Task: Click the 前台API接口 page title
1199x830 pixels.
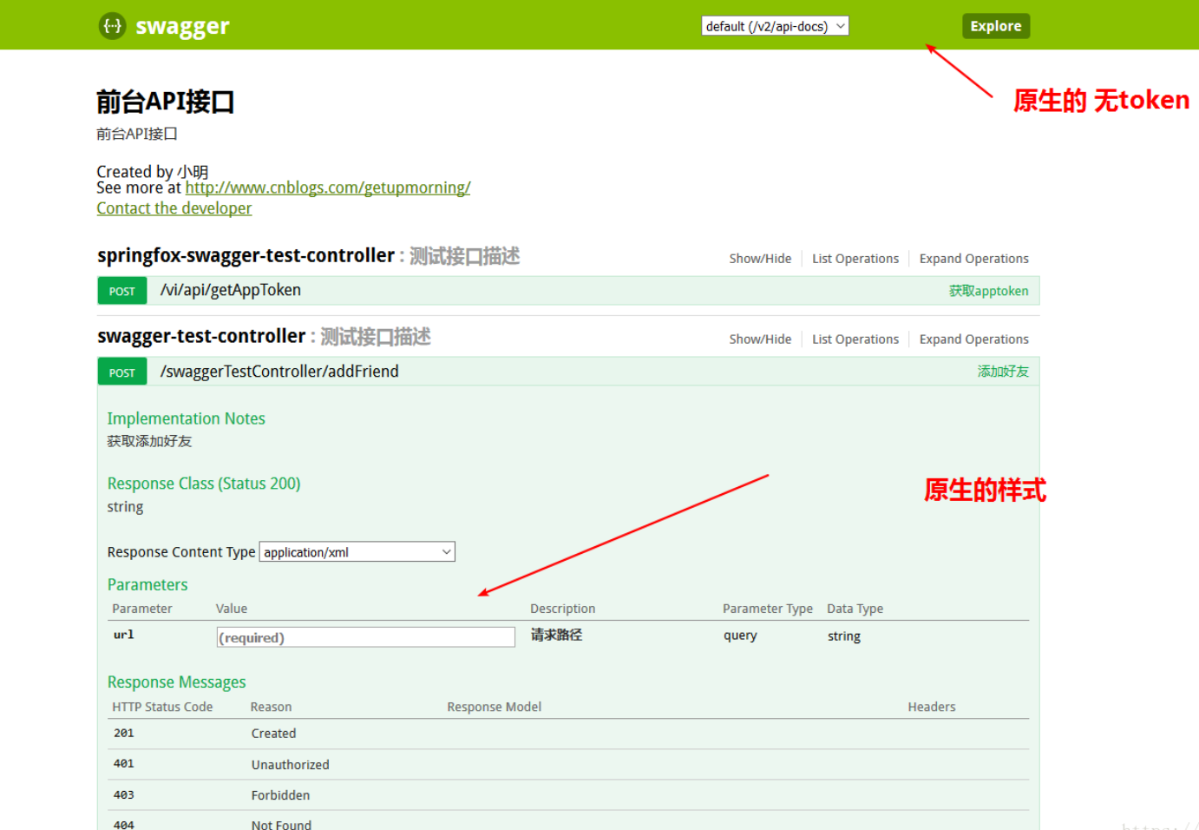Action: (166, 102)
